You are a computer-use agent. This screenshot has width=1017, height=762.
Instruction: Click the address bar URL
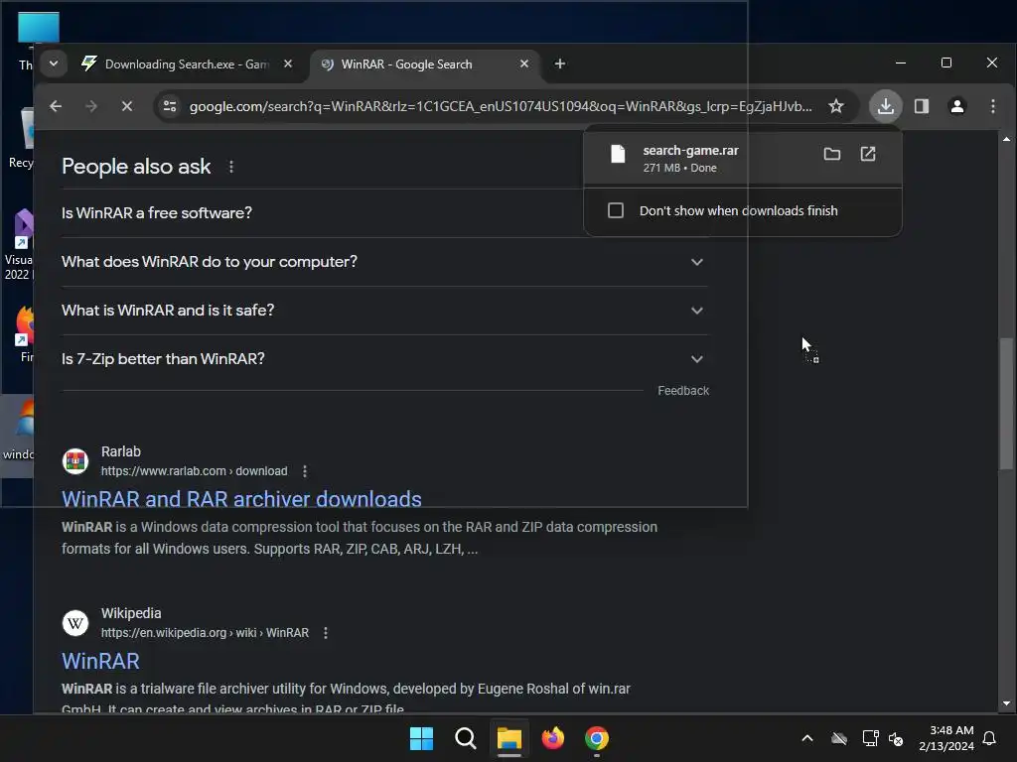(x=501, y=106)
